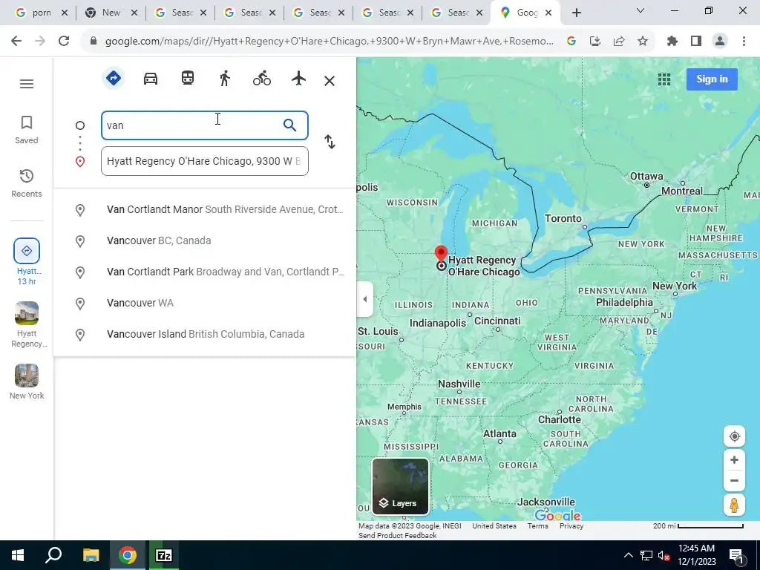Open Chrome extensions puzzle icon

point(672,42)
